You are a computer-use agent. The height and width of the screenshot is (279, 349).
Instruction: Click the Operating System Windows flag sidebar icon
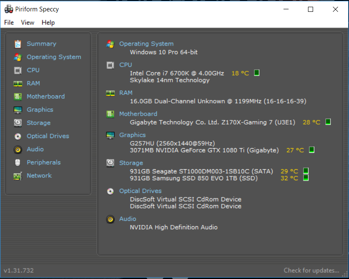(18, 57)
